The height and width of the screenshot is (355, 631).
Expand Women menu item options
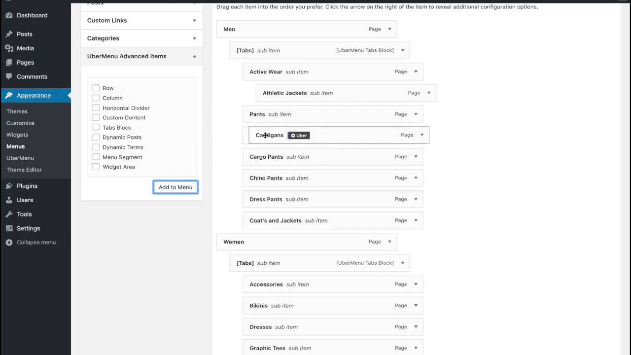coord(389,242)
